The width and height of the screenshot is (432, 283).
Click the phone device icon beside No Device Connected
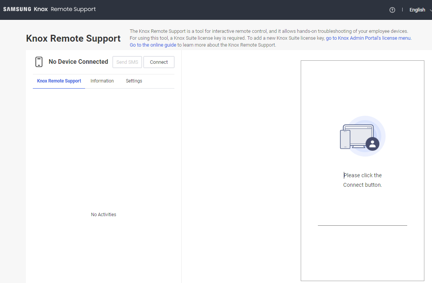(39, 62)
